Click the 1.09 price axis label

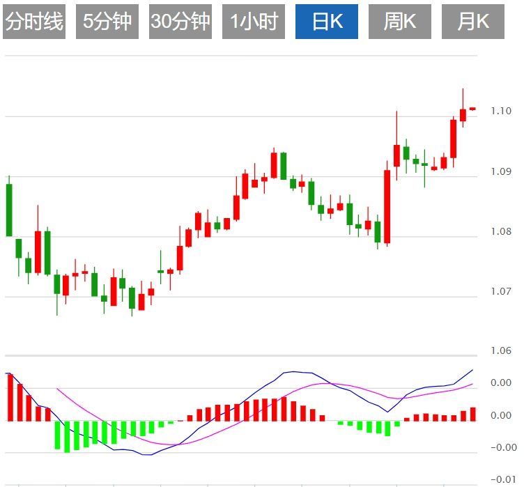point(501,171)
